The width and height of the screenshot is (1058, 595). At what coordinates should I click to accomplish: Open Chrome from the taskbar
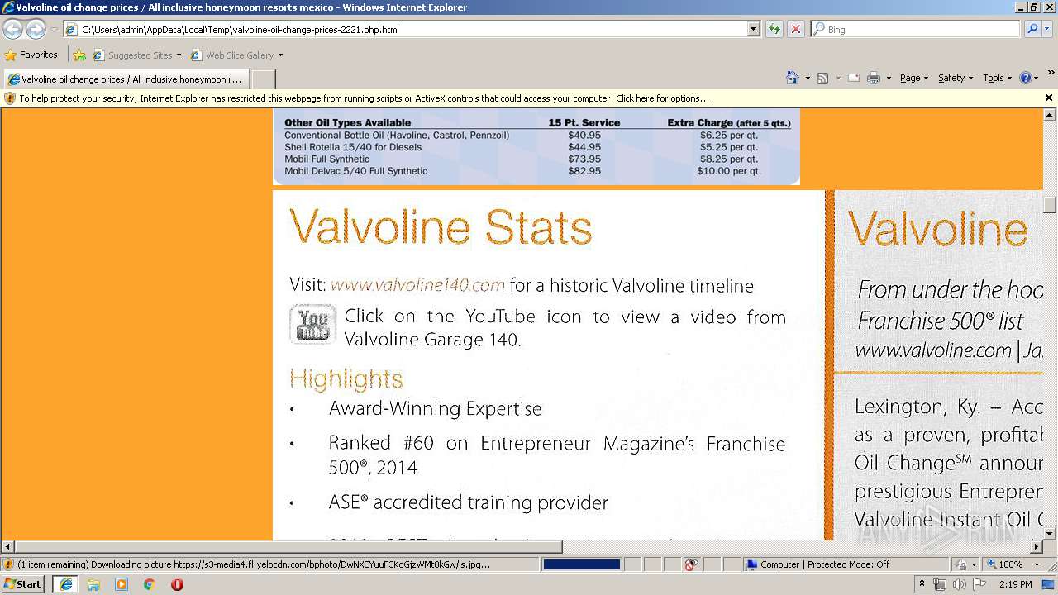[149, 584]
